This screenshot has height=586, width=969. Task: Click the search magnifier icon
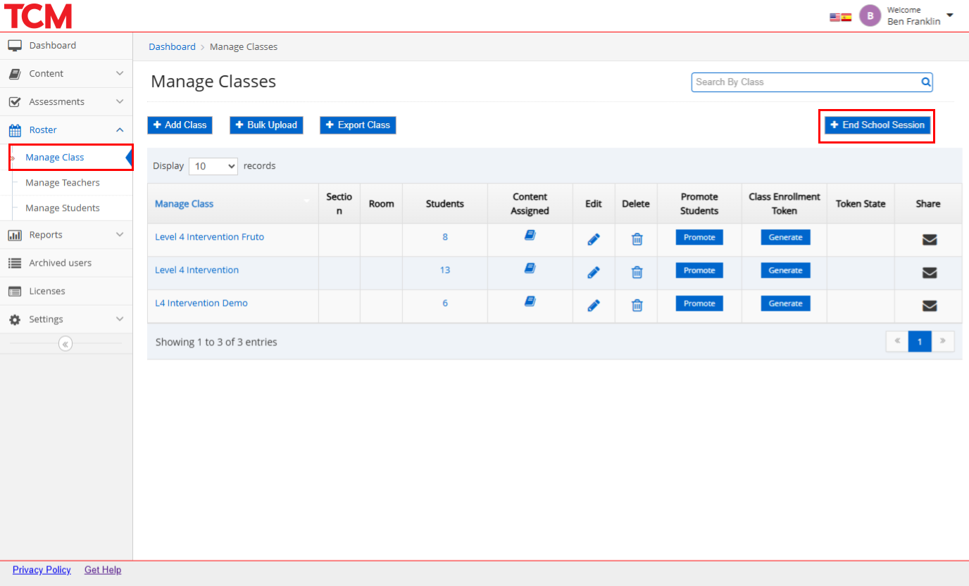point(925,82)
